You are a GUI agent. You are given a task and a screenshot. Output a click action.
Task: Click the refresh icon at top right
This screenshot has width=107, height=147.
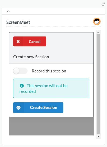103,4
